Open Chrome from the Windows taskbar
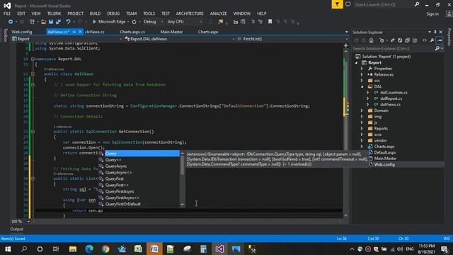The width and height of the screenshot is (453, 255). pyautogui.click(x=105, y=249)
